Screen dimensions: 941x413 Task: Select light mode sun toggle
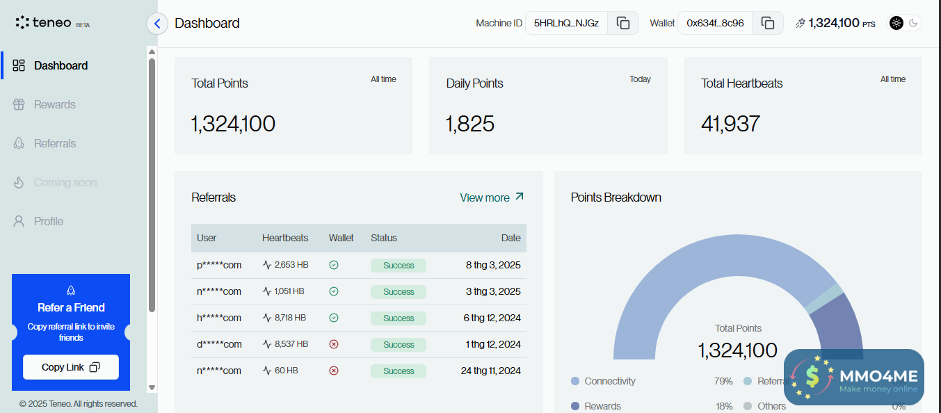click(x=896, y=23)
